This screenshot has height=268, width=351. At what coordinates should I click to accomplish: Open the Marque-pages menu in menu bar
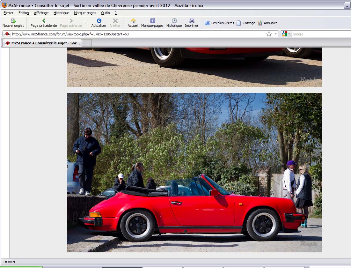pyautogui.click(x=85, y=13)
